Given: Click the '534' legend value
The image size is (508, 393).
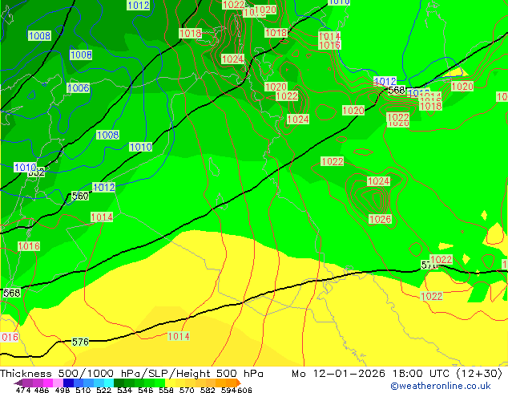Looking at the screenshot, I should [124, 390].
